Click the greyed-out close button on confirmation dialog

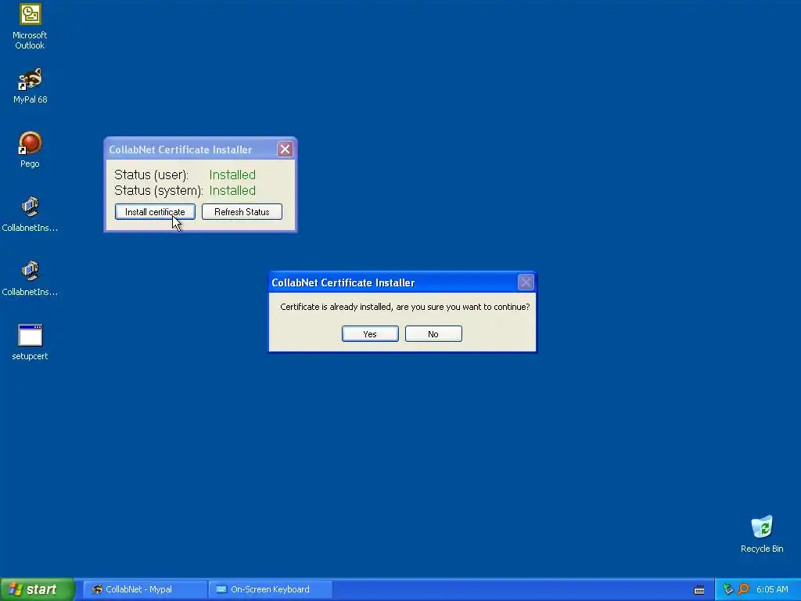[x=526, y=282]
